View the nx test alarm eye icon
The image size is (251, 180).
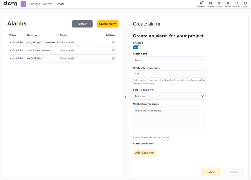[113, 58]
